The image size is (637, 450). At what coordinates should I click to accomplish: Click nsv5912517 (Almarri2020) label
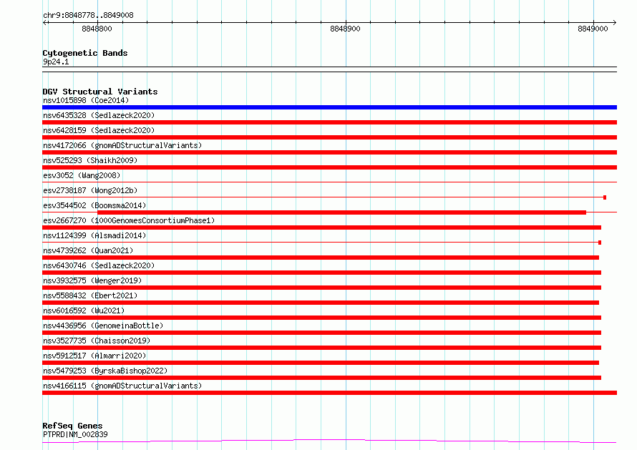click(94, 356)
